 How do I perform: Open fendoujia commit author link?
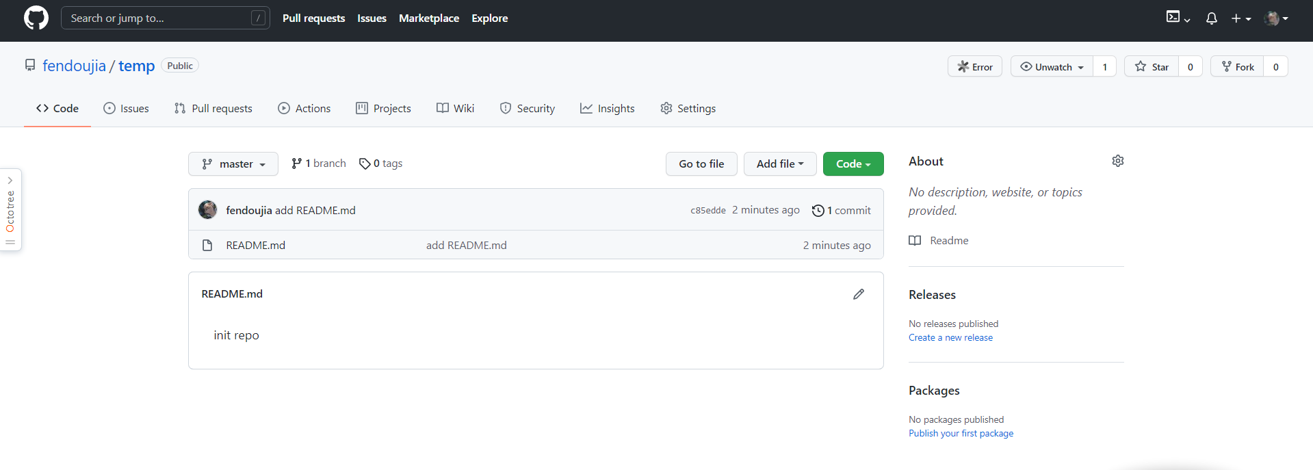[249, 210]
